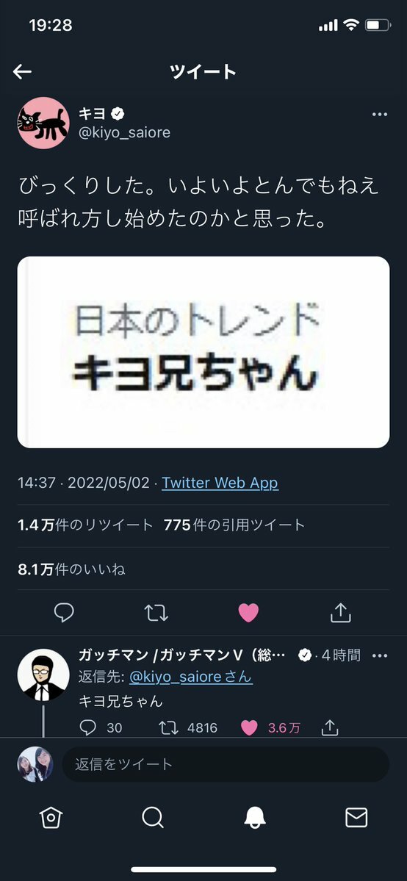Tap the reply bubble under main tweet
Screen dimensions: 407x881
pos(64,612)
